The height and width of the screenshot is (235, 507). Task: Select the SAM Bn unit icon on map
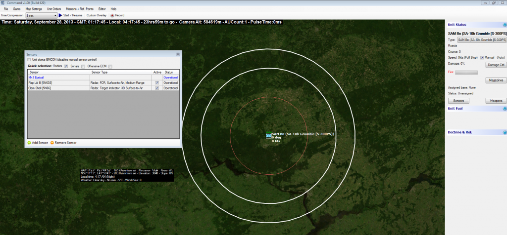click(x=268, y=135)
